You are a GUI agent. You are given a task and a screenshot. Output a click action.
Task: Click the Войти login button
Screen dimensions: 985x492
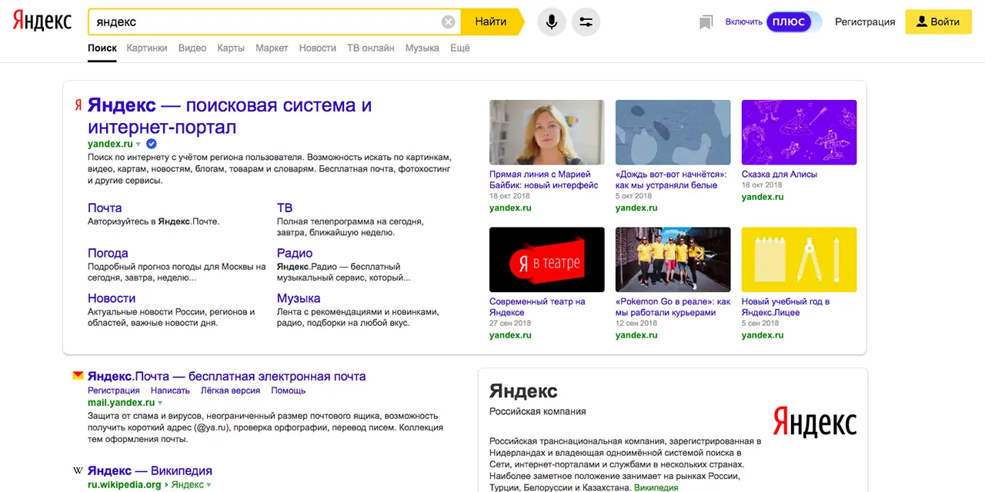938,22
